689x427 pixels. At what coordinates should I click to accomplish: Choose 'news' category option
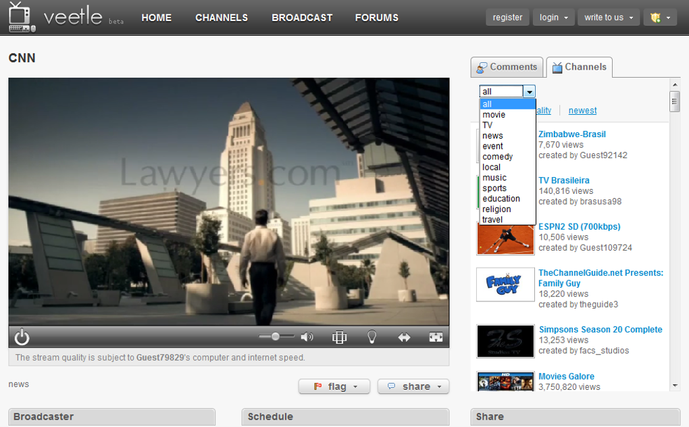pyautogui.click(x=507, y=136)
